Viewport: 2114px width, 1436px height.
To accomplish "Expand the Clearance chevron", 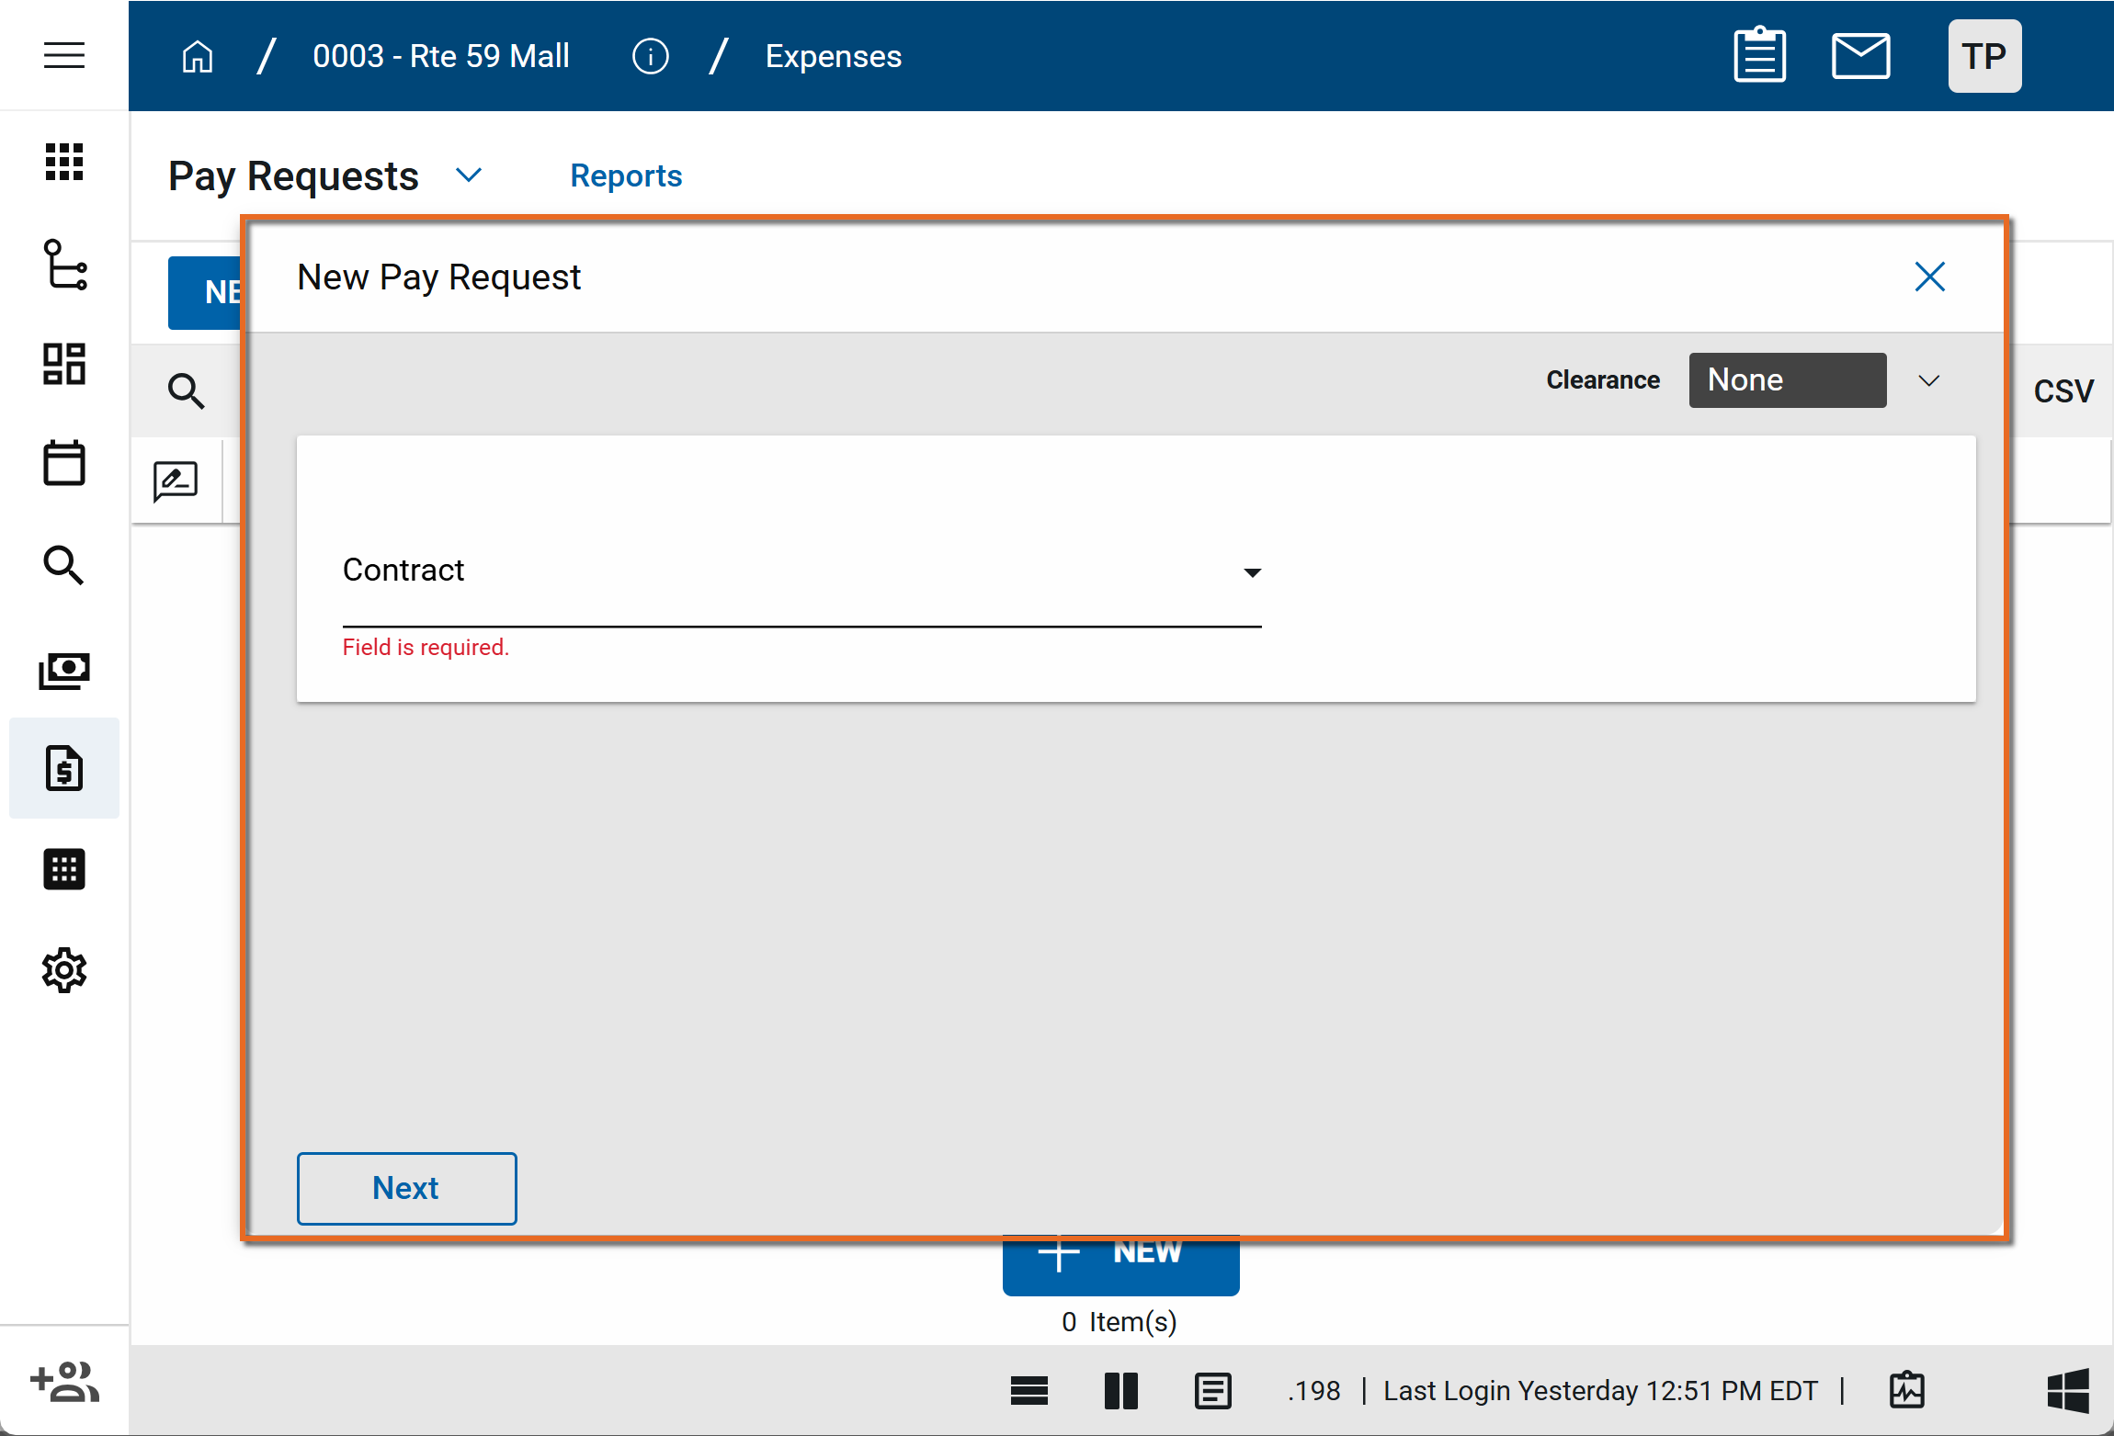I will pos(1929,380).
